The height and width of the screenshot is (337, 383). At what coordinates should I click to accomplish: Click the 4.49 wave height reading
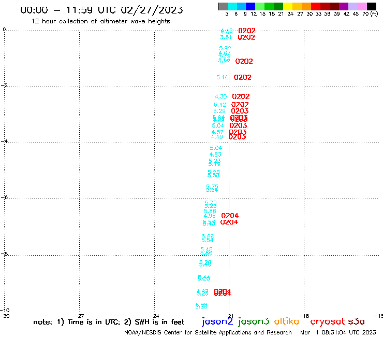click(x=217, y=137)
